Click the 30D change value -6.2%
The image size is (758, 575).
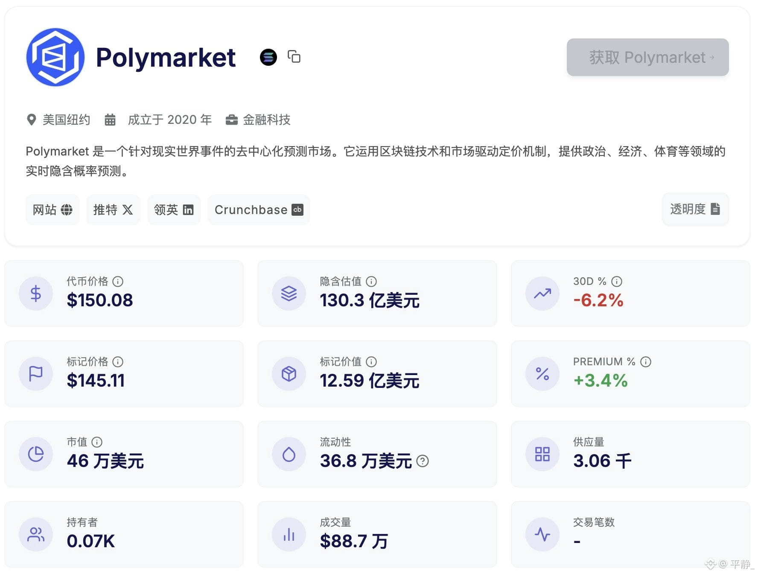tap(598, 300)
